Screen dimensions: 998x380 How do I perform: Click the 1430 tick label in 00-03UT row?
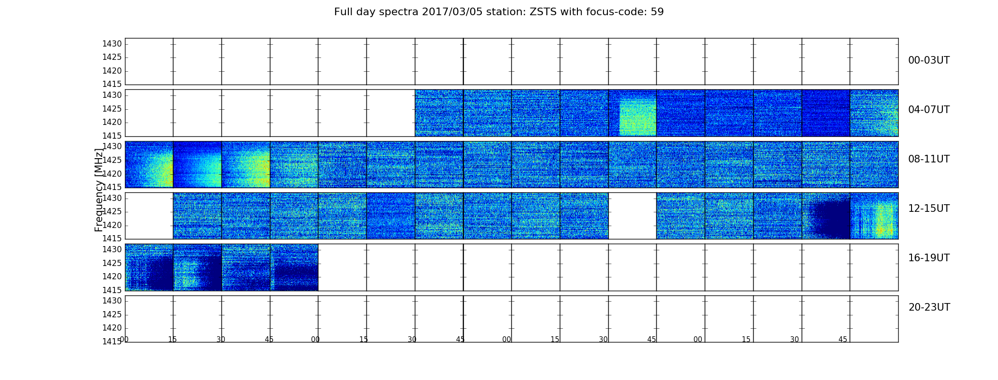pyautogui.click(x=112, y=44)
